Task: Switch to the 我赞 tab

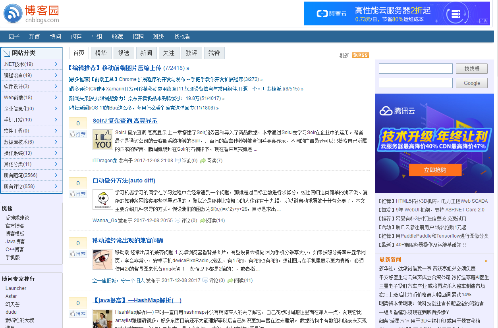Action: click(x=214, y=53)
